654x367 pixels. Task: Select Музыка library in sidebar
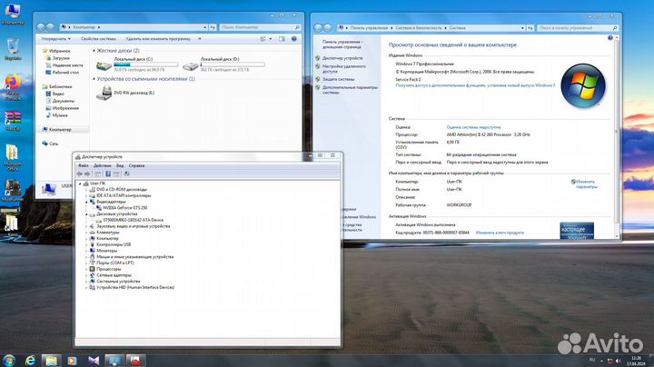coord(60,115)
